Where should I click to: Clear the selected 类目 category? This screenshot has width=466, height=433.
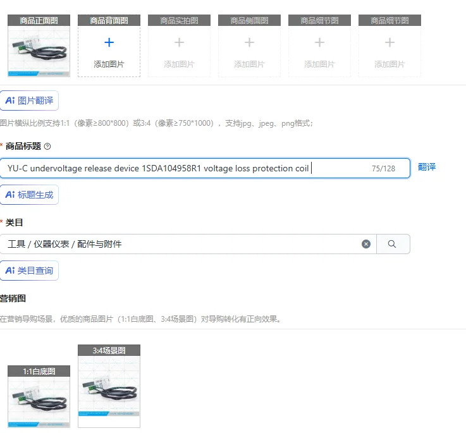[366, 244]
